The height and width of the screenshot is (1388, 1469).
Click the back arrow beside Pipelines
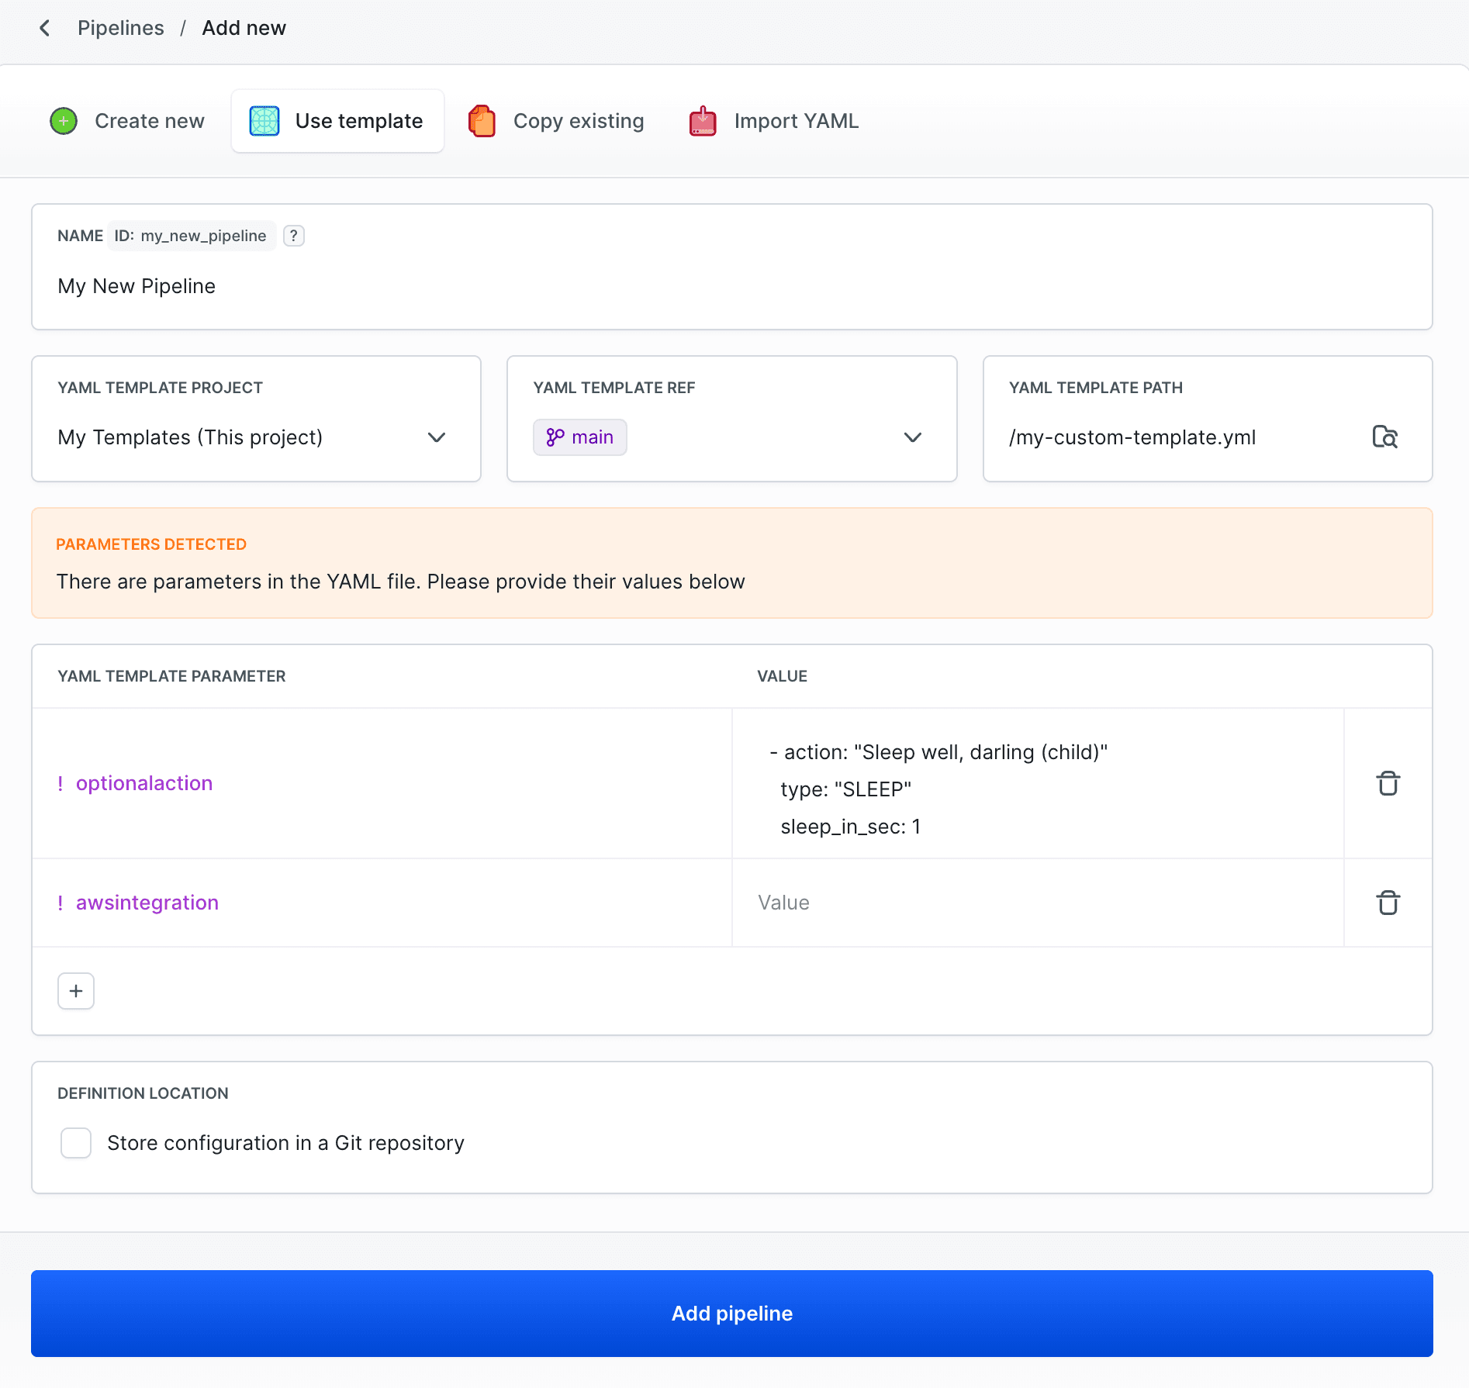click(44, 27)
